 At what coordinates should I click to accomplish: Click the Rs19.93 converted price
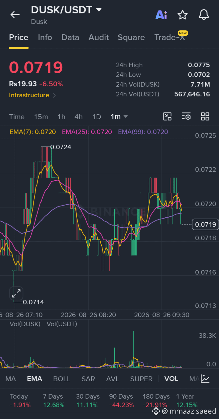tap(23, 84)
